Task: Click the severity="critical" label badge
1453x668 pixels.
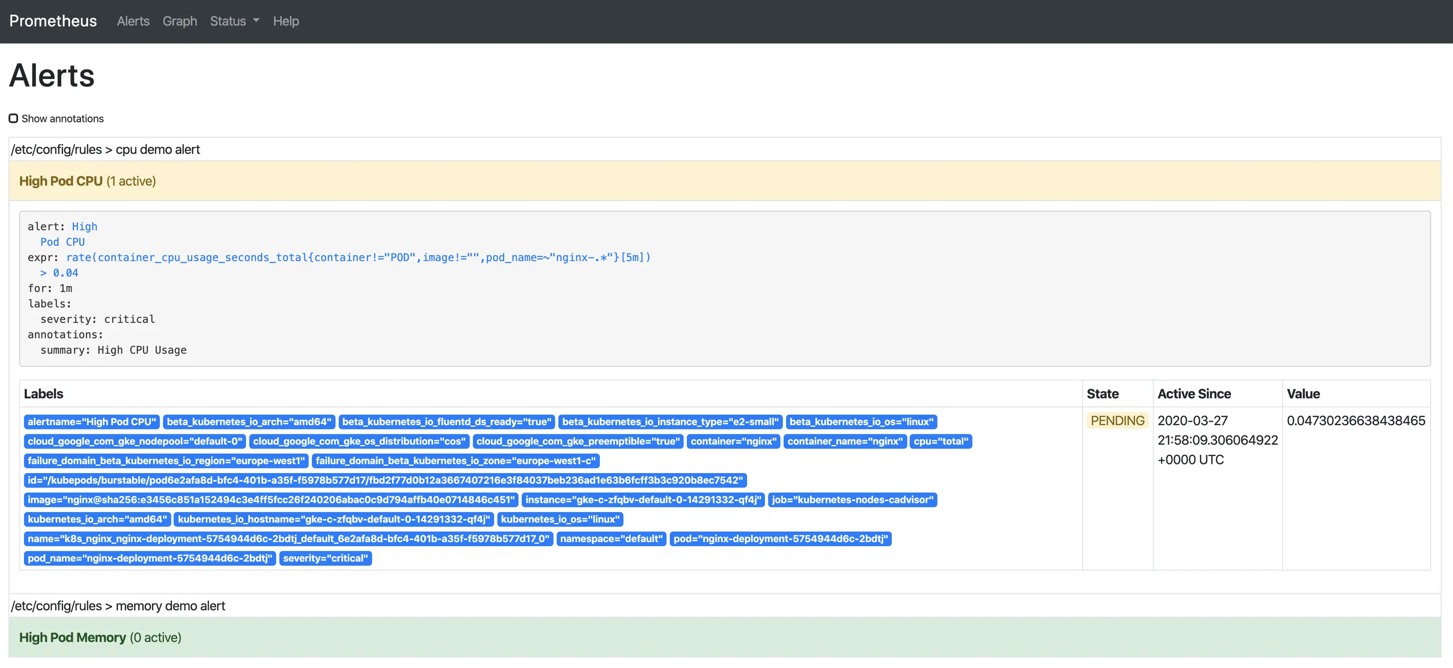Action: (325, 558)
